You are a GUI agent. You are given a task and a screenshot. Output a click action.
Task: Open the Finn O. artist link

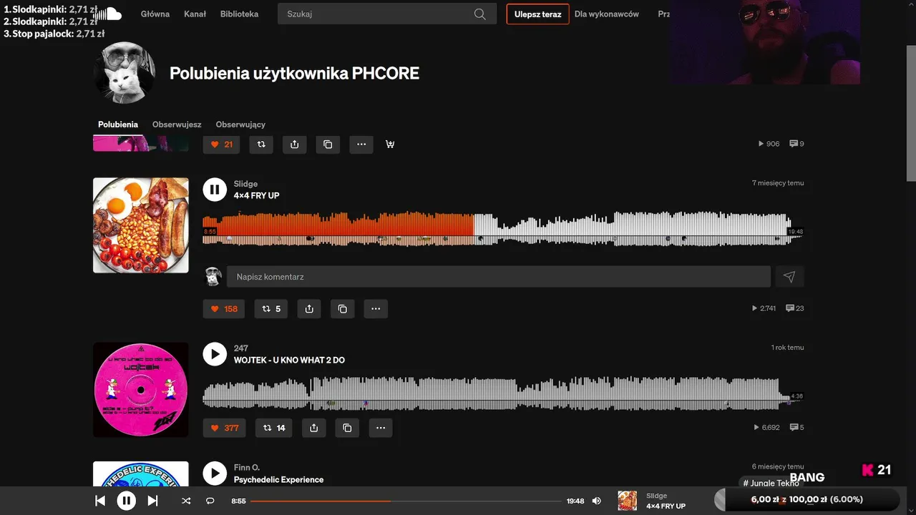pos(247,468)
